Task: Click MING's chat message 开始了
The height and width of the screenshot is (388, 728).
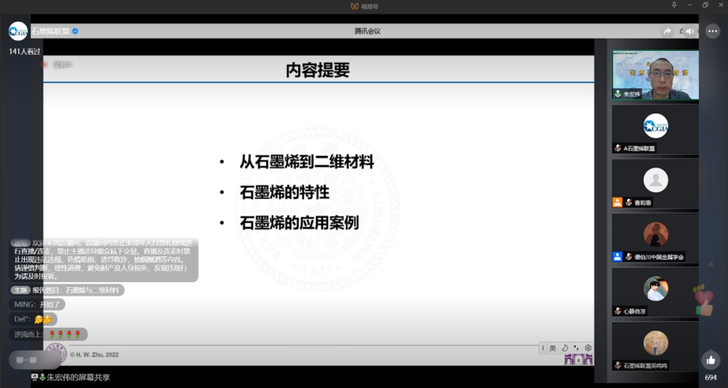Action: 37,305
